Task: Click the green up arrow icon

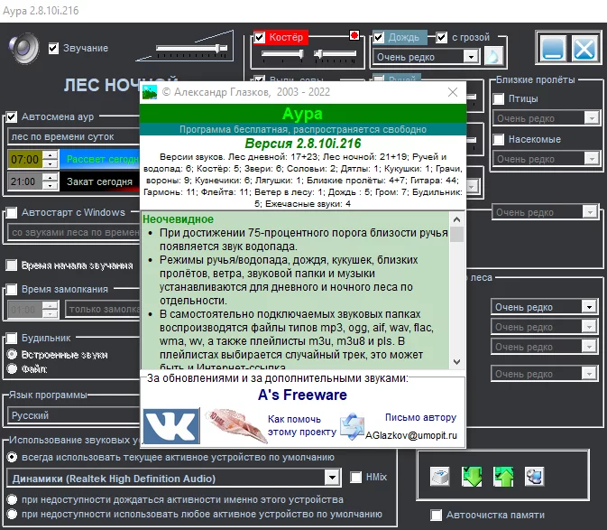Action: 503,476
